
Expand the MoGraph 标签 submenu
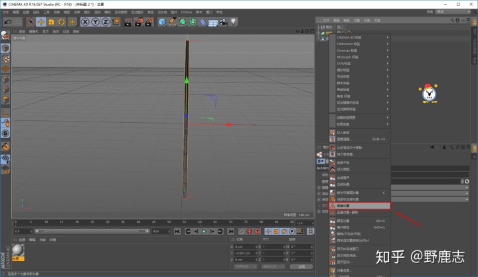click(360, 57)
